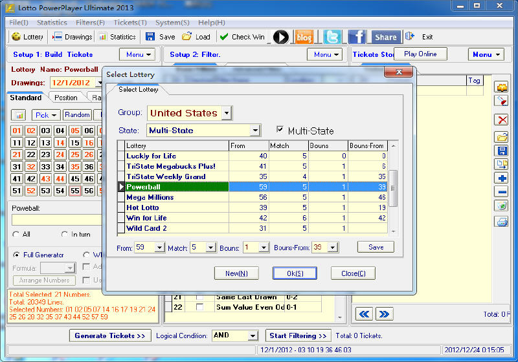Click the lottery list scroll down arrow
Viewport: 518px width, 362px height.
(x=393, y=231)
